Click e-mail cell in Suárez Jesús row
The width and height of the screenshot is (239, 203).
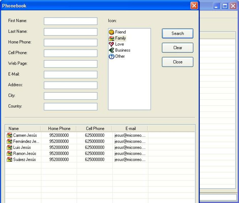(130, 159)
